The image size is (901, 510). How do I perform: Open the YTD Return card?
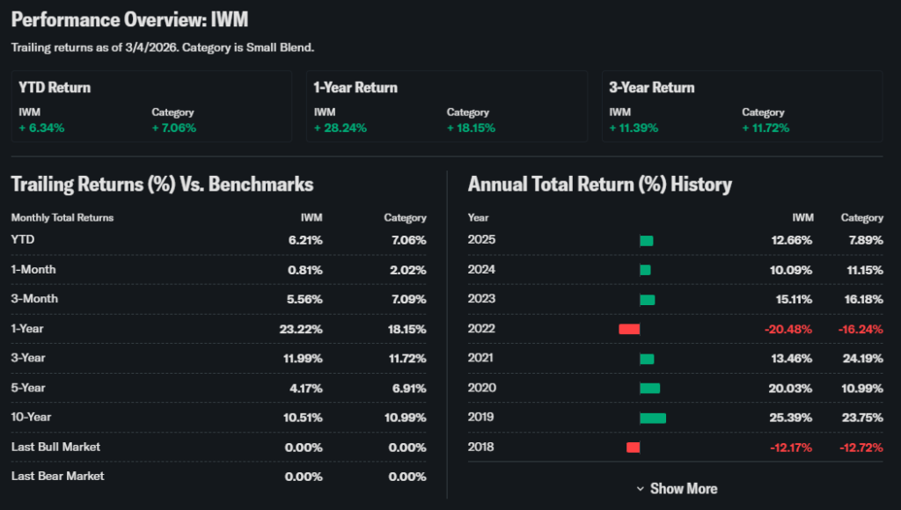coord(151,106)
